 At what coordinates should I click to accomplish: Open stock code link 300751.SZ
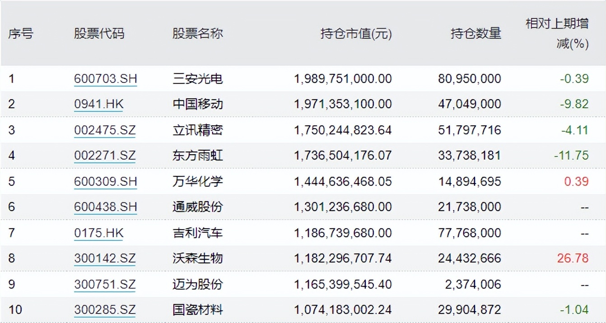[105, 285]
